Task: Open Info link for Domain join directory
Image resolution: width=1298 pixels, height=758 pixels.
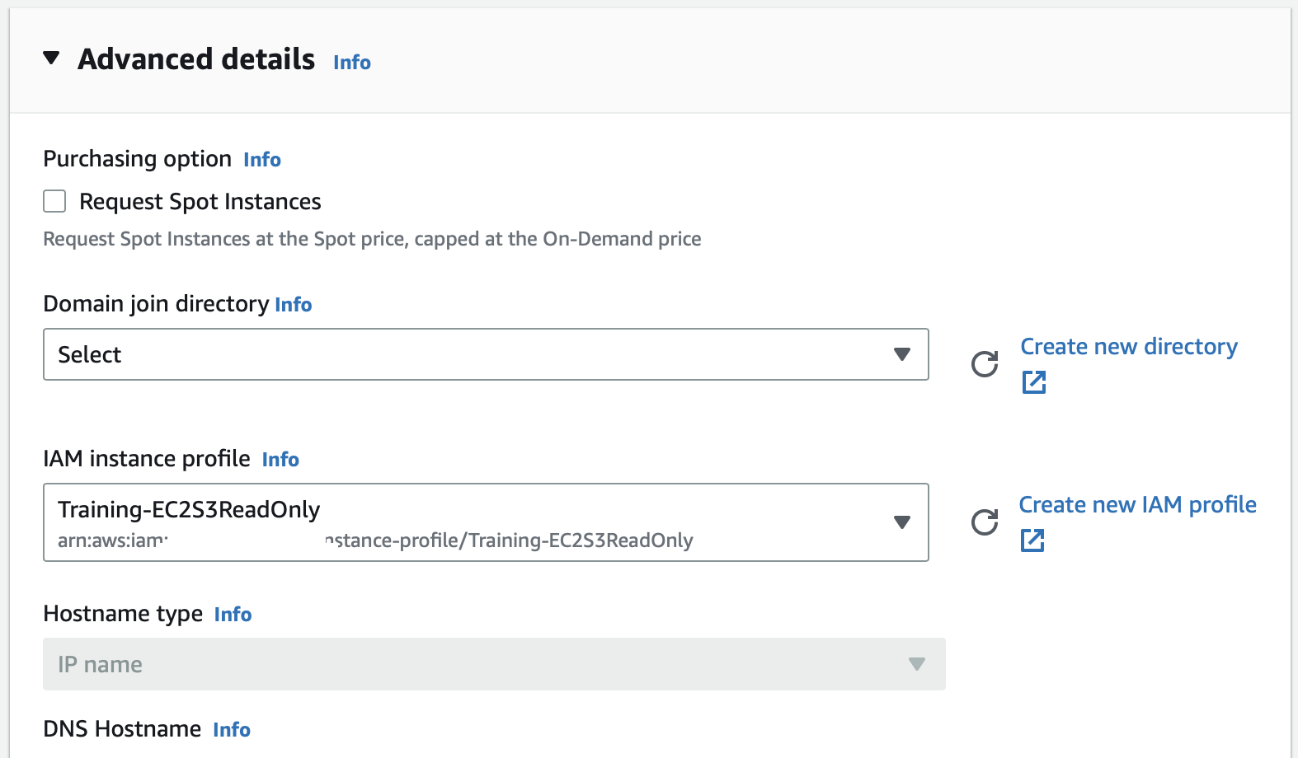Action: pos(293,305)
